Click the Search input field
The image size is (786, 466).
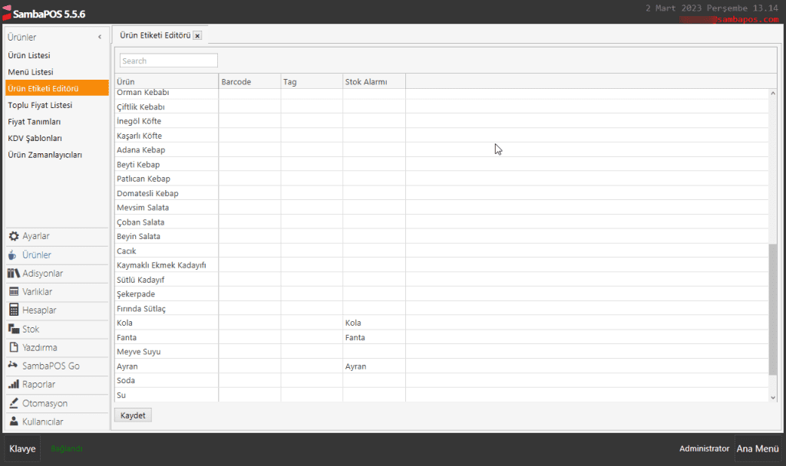pyautogui.click(x=169, y=61)
